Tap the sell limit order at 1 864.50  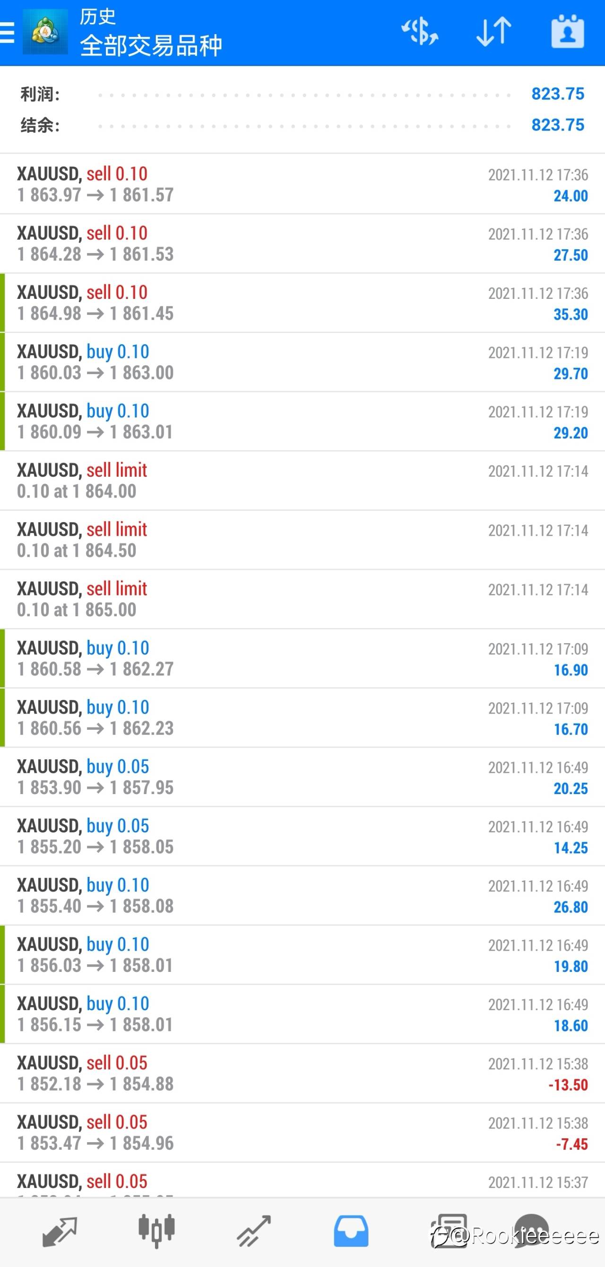click(x=302, y=540)
